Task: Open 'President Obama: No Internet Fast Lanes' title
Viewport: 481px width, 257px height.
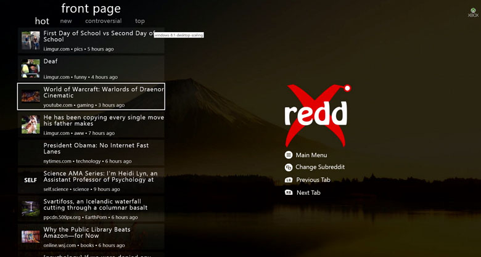Action: [96, 149]
